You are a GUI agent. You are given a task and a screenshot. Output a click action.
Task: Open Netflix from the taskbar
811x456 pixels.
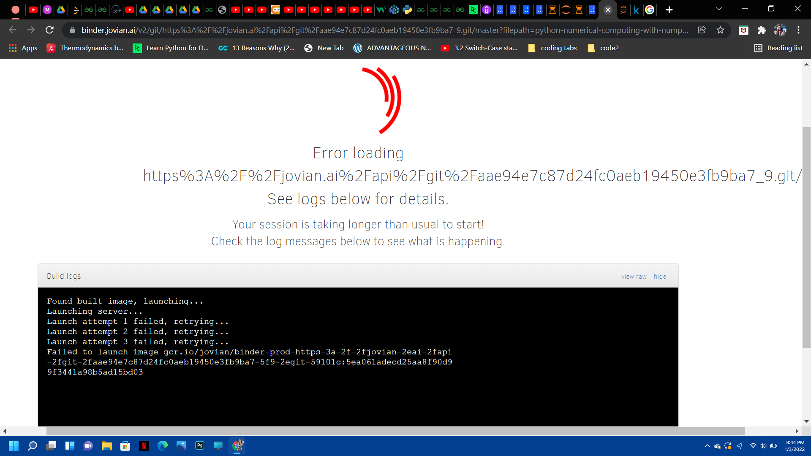144,446
